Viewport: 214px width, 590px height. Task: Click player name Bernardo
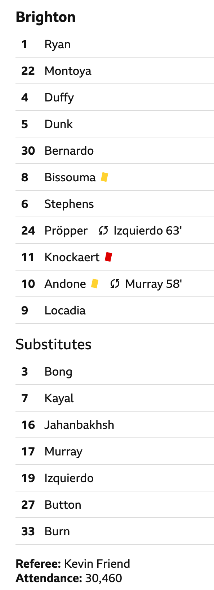pyautogui.click(x=69, y=151)
